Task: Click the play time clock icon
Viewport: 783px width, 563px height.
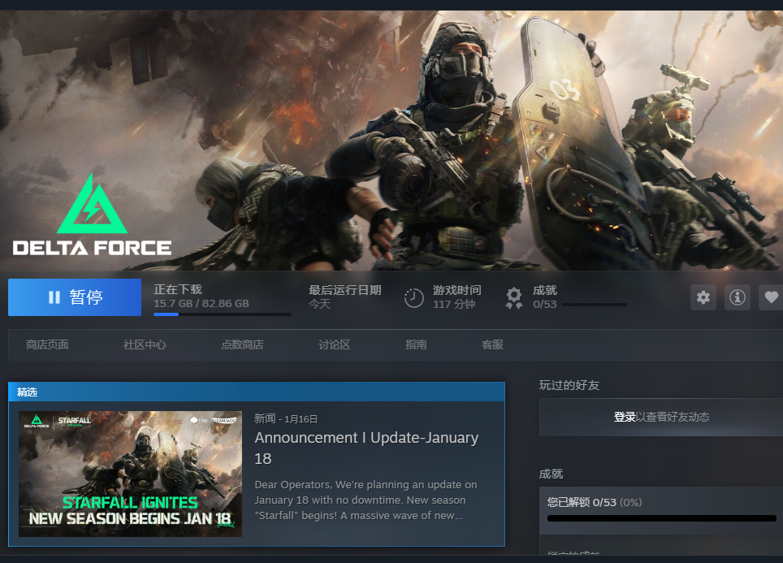Action: pyautogui.click(x=414, y=298)
